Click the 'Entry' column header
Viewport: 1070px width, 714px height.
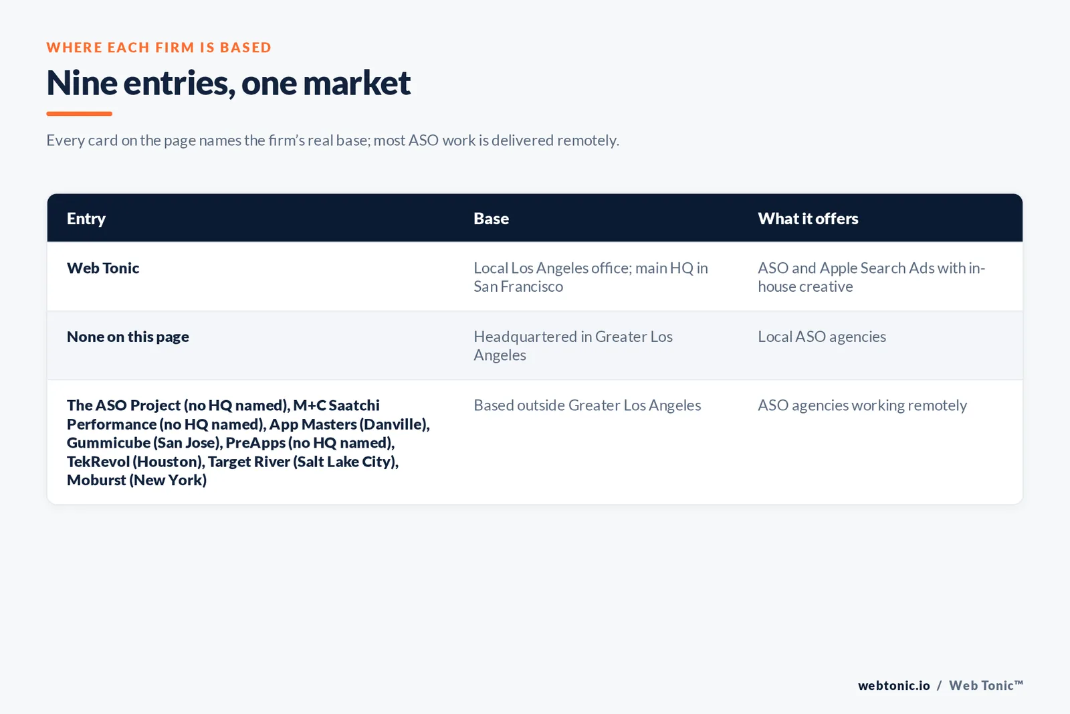coord(86,219)
